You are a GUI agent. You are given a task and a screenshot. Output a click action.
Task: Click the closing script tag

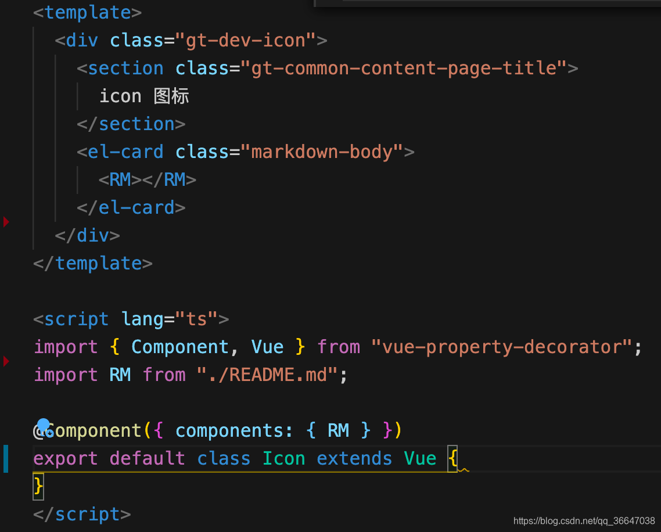(x=82, y=515)
